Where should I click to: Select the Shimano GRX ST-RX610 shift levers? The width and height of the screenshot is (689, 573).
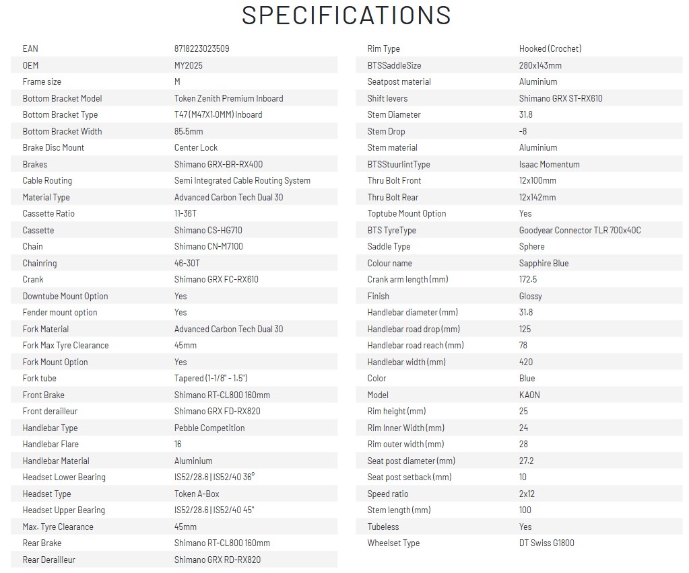pos(560,98)
